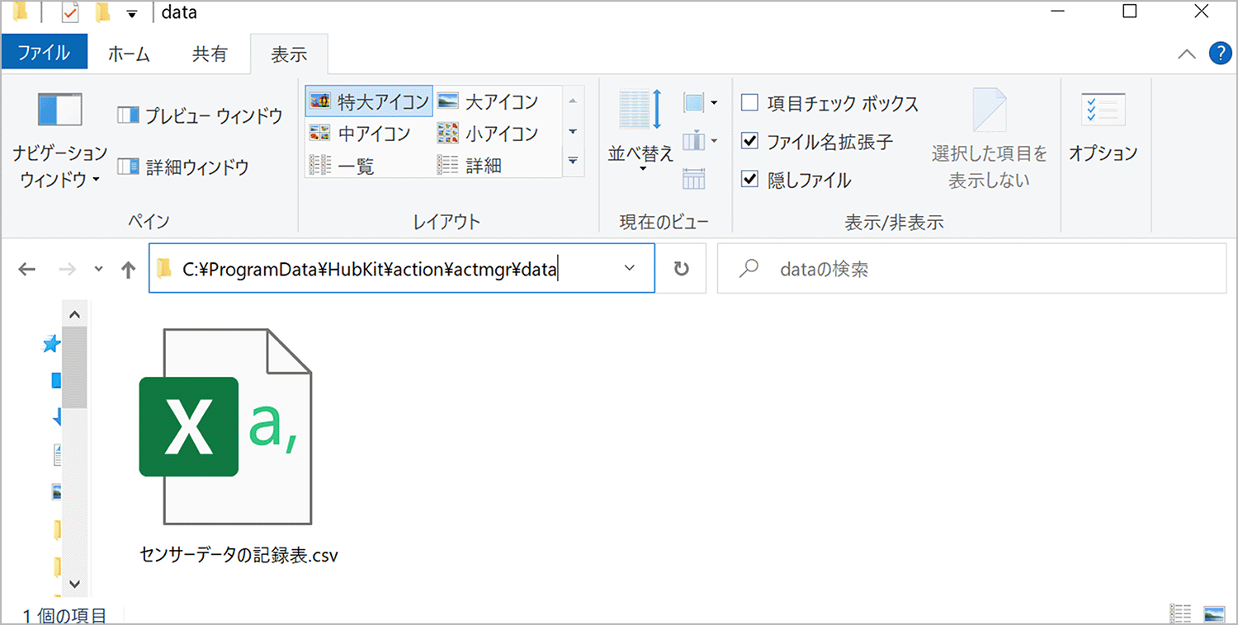Click navigation pane scroll down arrow
This screenshot has height=625, width=1238.
74,584
